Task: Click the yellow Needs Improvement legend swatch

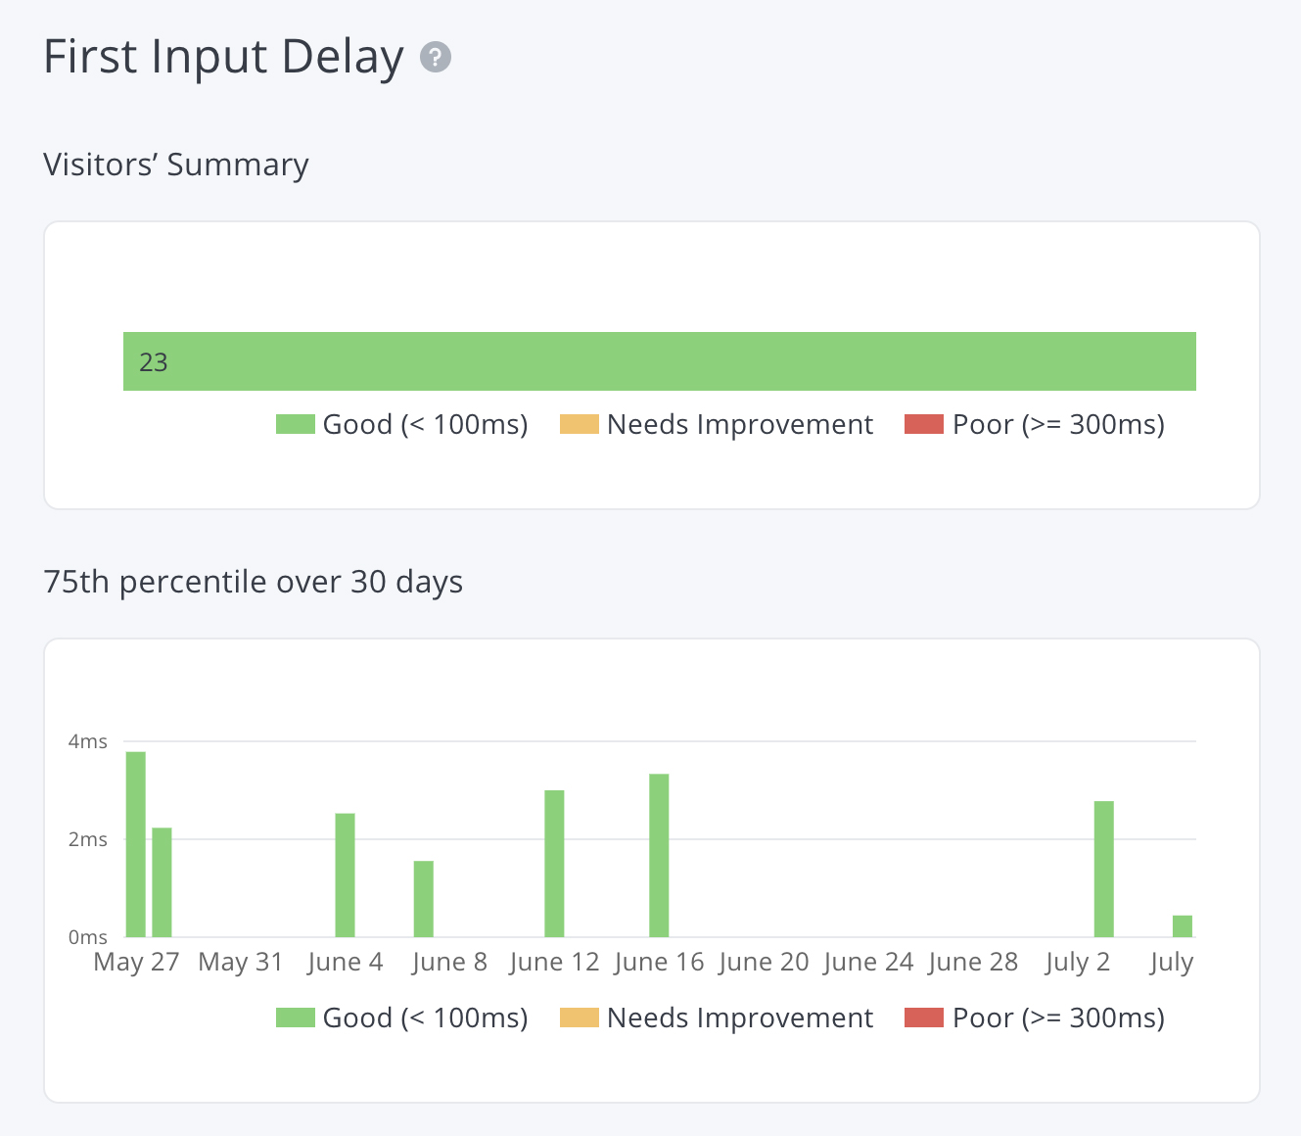Action: tap(578, 424)
